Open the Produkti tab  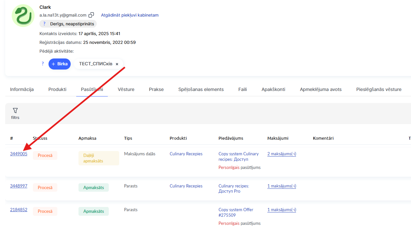coord(57,89)
